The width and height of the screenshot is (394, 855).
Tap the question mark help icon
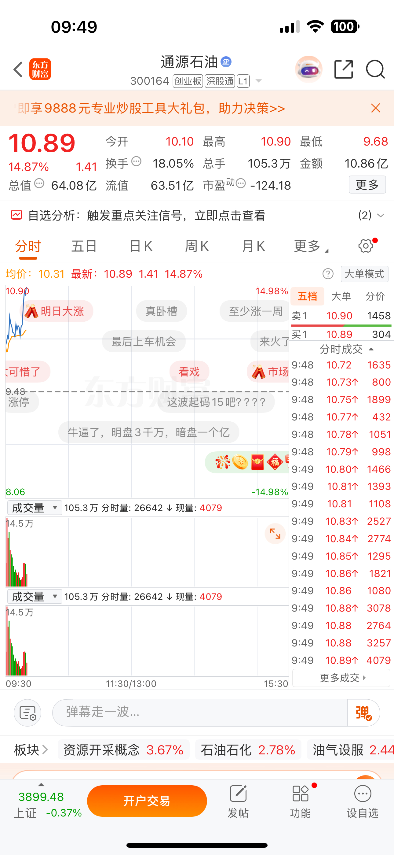click(x=328, y=274)
